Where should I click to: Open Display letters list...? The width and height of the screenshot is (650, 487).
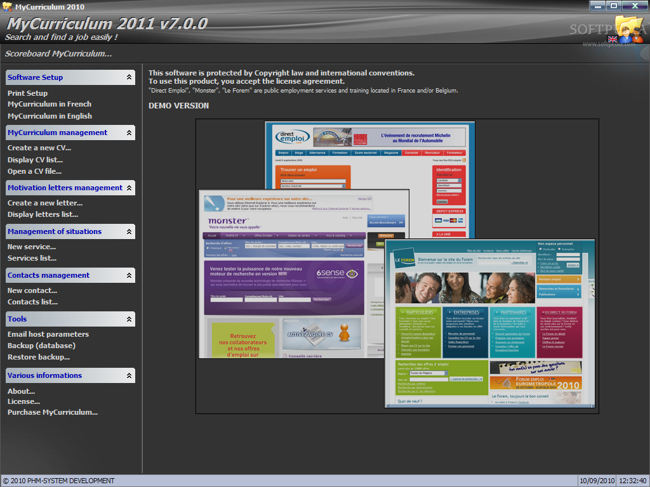click(x=43, y=214)
